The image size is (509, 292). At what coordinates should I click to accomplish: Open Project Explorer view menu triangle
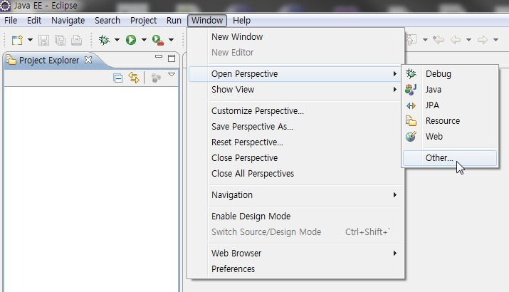point(172,75)
